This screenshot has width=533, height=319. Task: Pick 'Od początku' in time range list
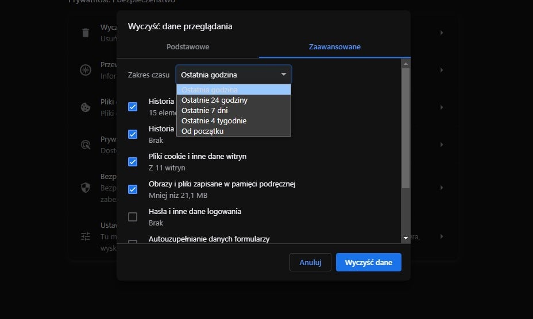(x=202, y=131)
